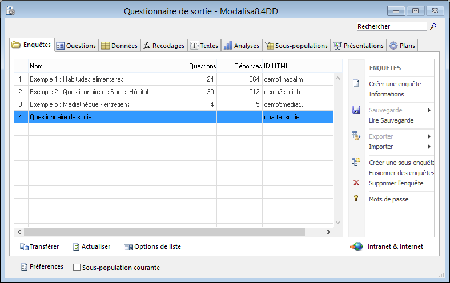Image resolution: width=450 pixels, height=283 pixels.
Task: Click the Transférer button
Action: [x=39, y=247]
